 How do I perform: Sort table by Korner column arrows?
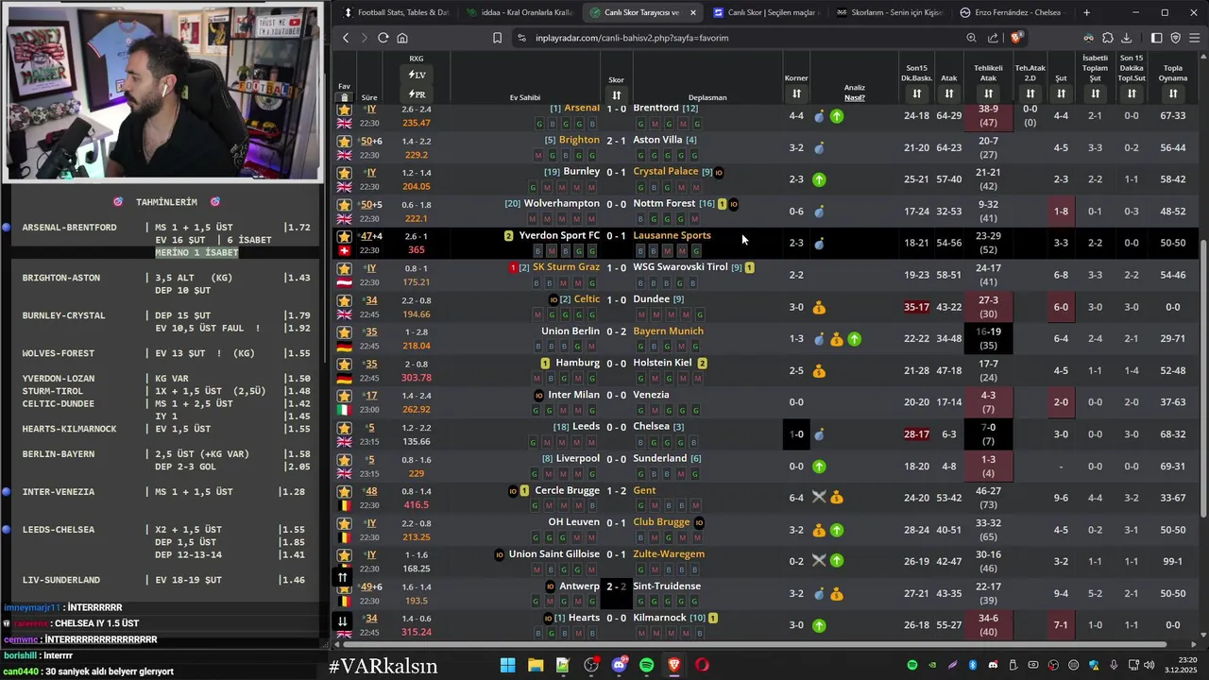click(796, 93)
